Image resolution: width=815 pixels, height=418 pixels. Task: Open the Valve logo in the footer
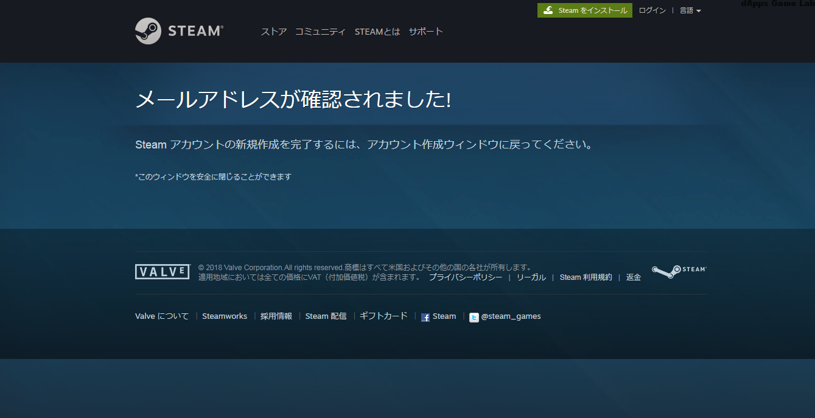163,272
